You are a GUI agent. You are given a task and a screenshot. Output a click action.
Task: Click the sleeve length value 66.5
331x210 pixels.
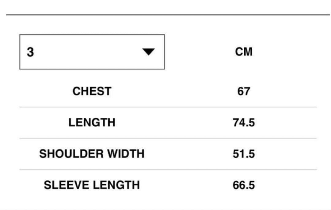(x=244, y=185)
